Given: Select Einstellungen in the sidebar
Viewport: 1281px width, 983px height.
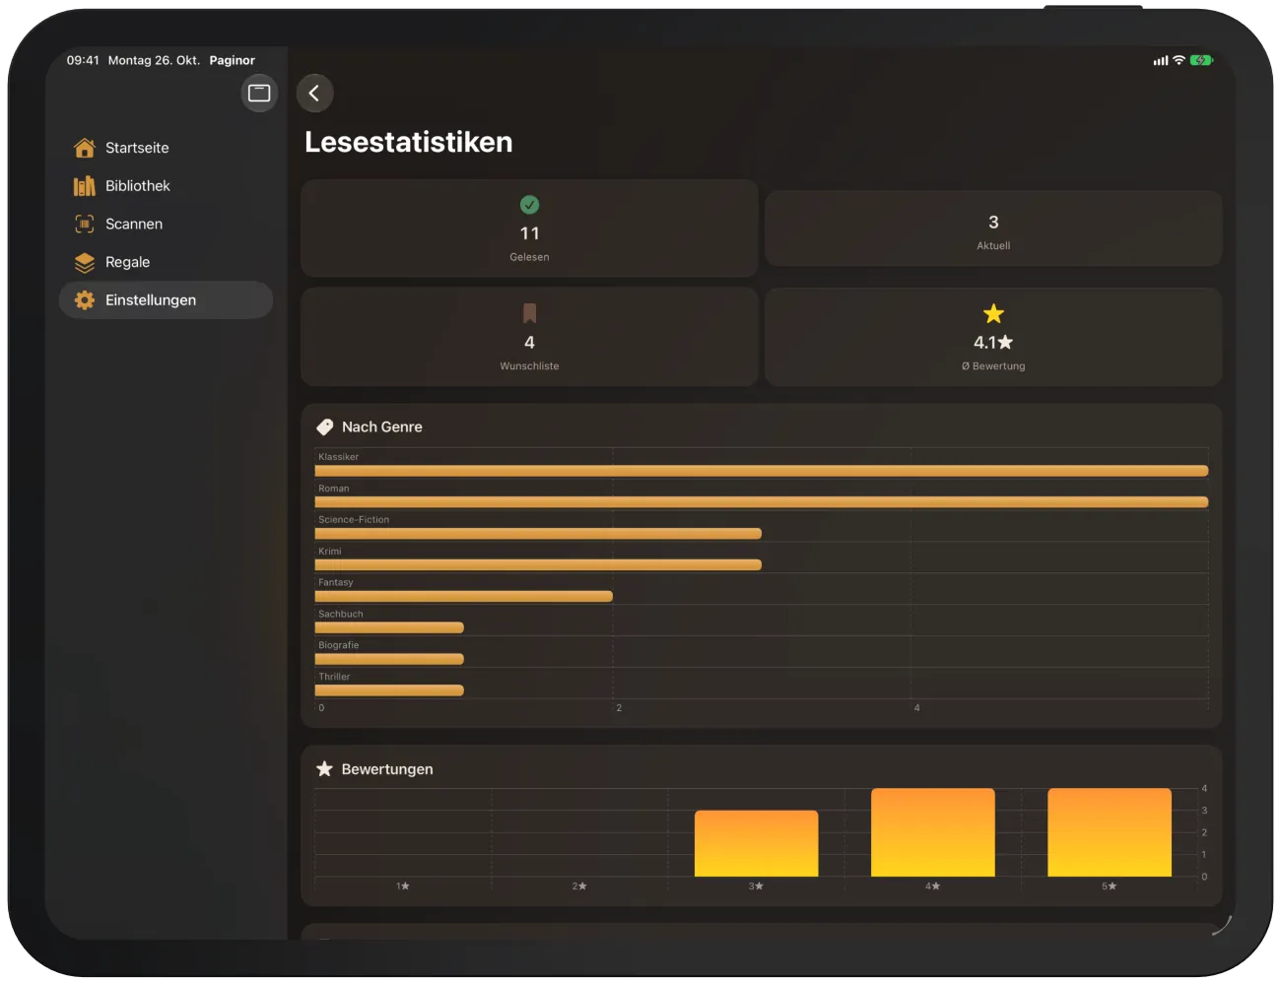Looking at the screenshot, I should [166, 300].
